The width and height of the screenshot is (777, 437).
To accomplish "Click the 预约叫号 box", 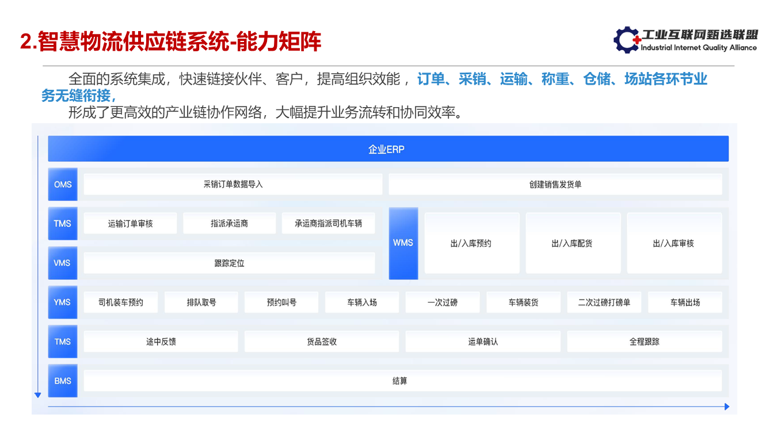I will point(281,302).
